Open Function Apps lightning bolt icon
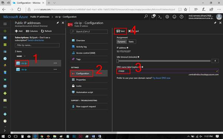This screenshot has height=139, width=223. [x=5, y=65]
